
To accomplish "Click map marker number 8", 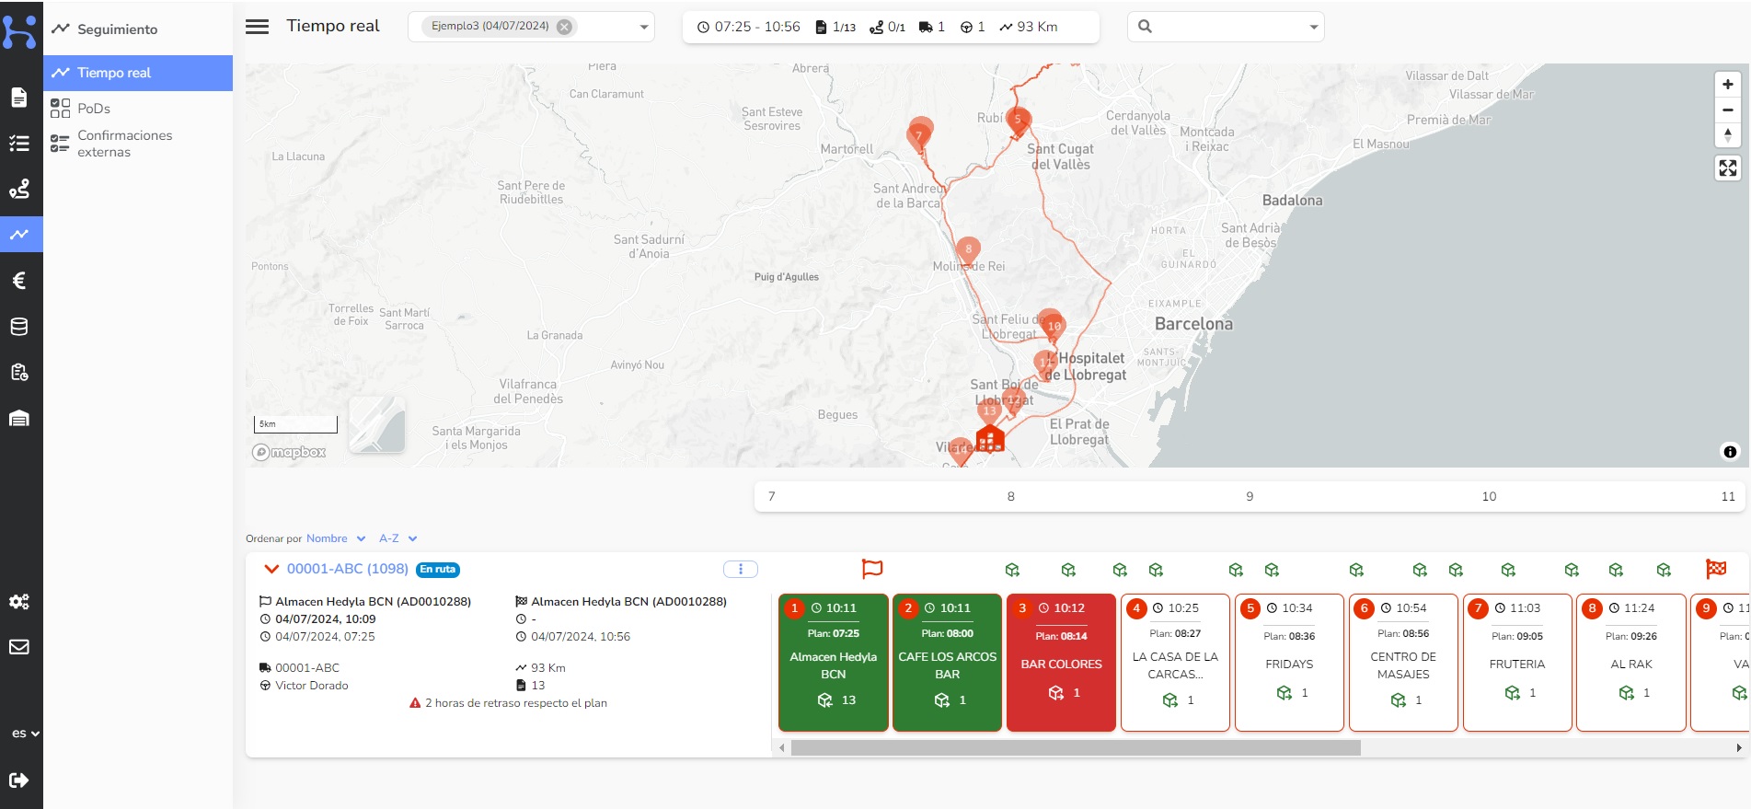I will tap(968, 250).
